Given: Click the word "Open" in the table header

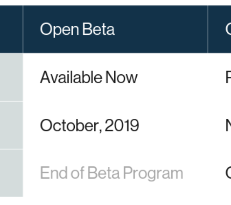Looking at the screenshot, I should (x=58, y=30).
